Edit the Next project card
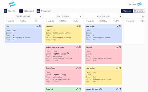 (x=117, y=26)
